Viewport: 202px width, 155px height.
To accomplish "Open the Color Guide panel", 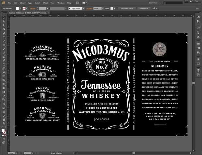I will [x=198, y=21].
